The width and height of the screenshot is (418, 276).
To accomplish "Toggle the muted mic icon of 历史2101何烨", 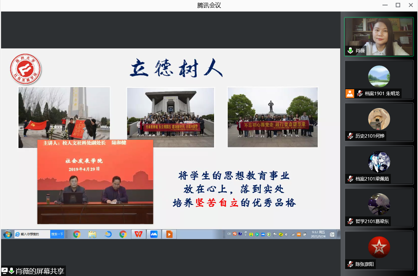I will (x=350, y=136).
